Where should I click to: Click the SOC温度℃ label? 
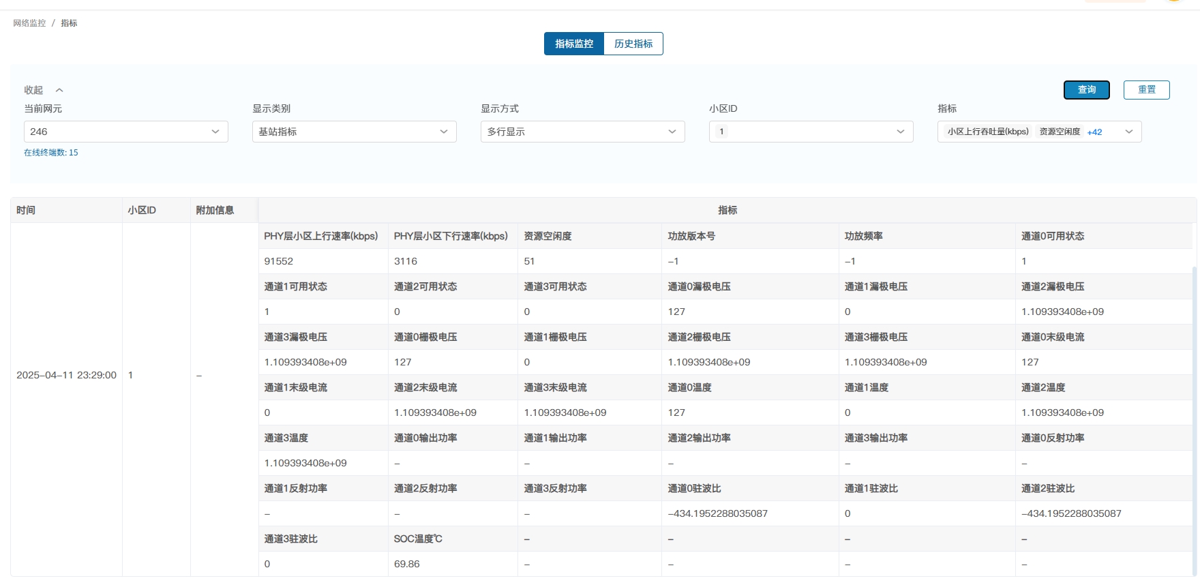pyautogui.click(x=418, y=539)
